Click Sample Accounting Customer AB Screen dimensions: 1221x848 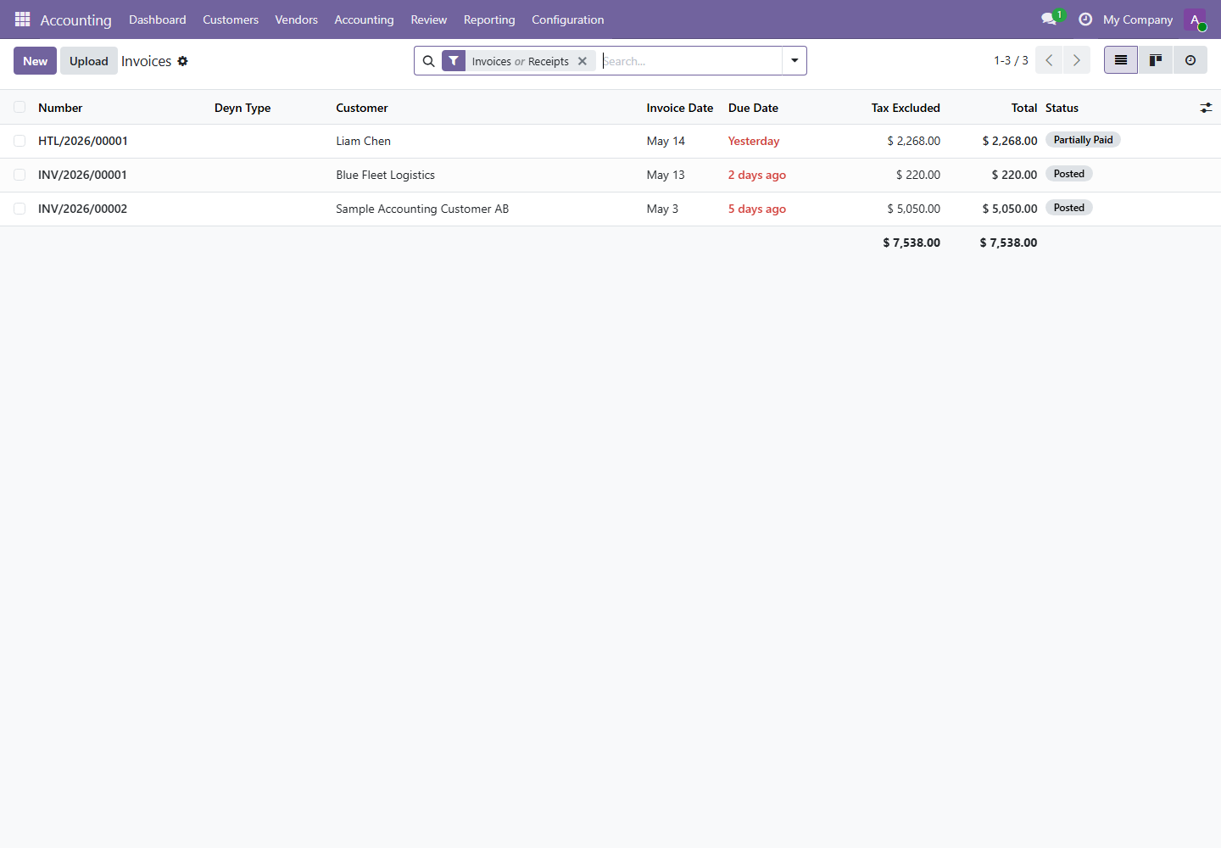(422, 209)
